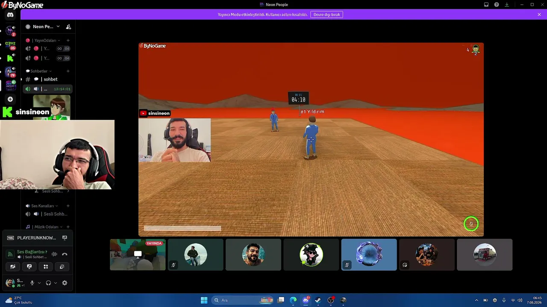Screen dimensions: 547x307
Task: Open Discord user settings gear
Action: point(65,283)
